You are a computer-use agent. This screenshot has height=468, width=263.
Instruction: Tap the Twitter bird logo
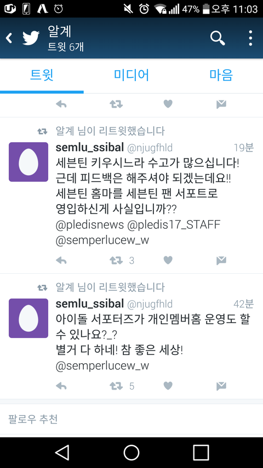[31, 38]
